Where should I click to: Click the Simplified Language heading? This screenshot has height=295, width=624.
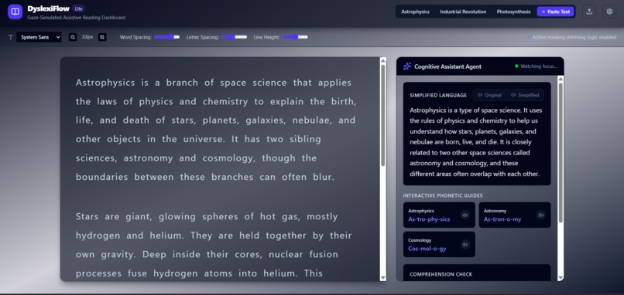click(438, 95)
